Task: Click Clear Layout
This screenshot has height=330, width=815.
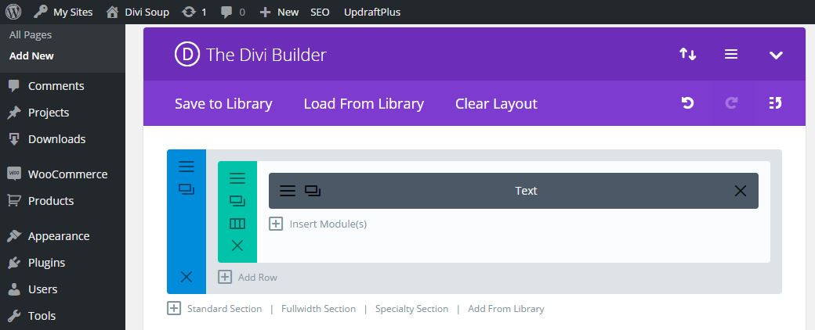Action: (x=496, y=104)
